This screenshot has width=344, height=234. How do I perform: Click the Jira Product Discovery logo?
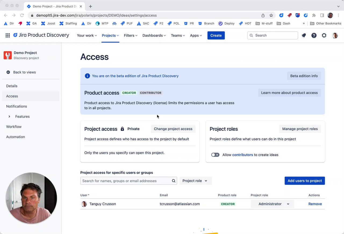pos(41,35)
